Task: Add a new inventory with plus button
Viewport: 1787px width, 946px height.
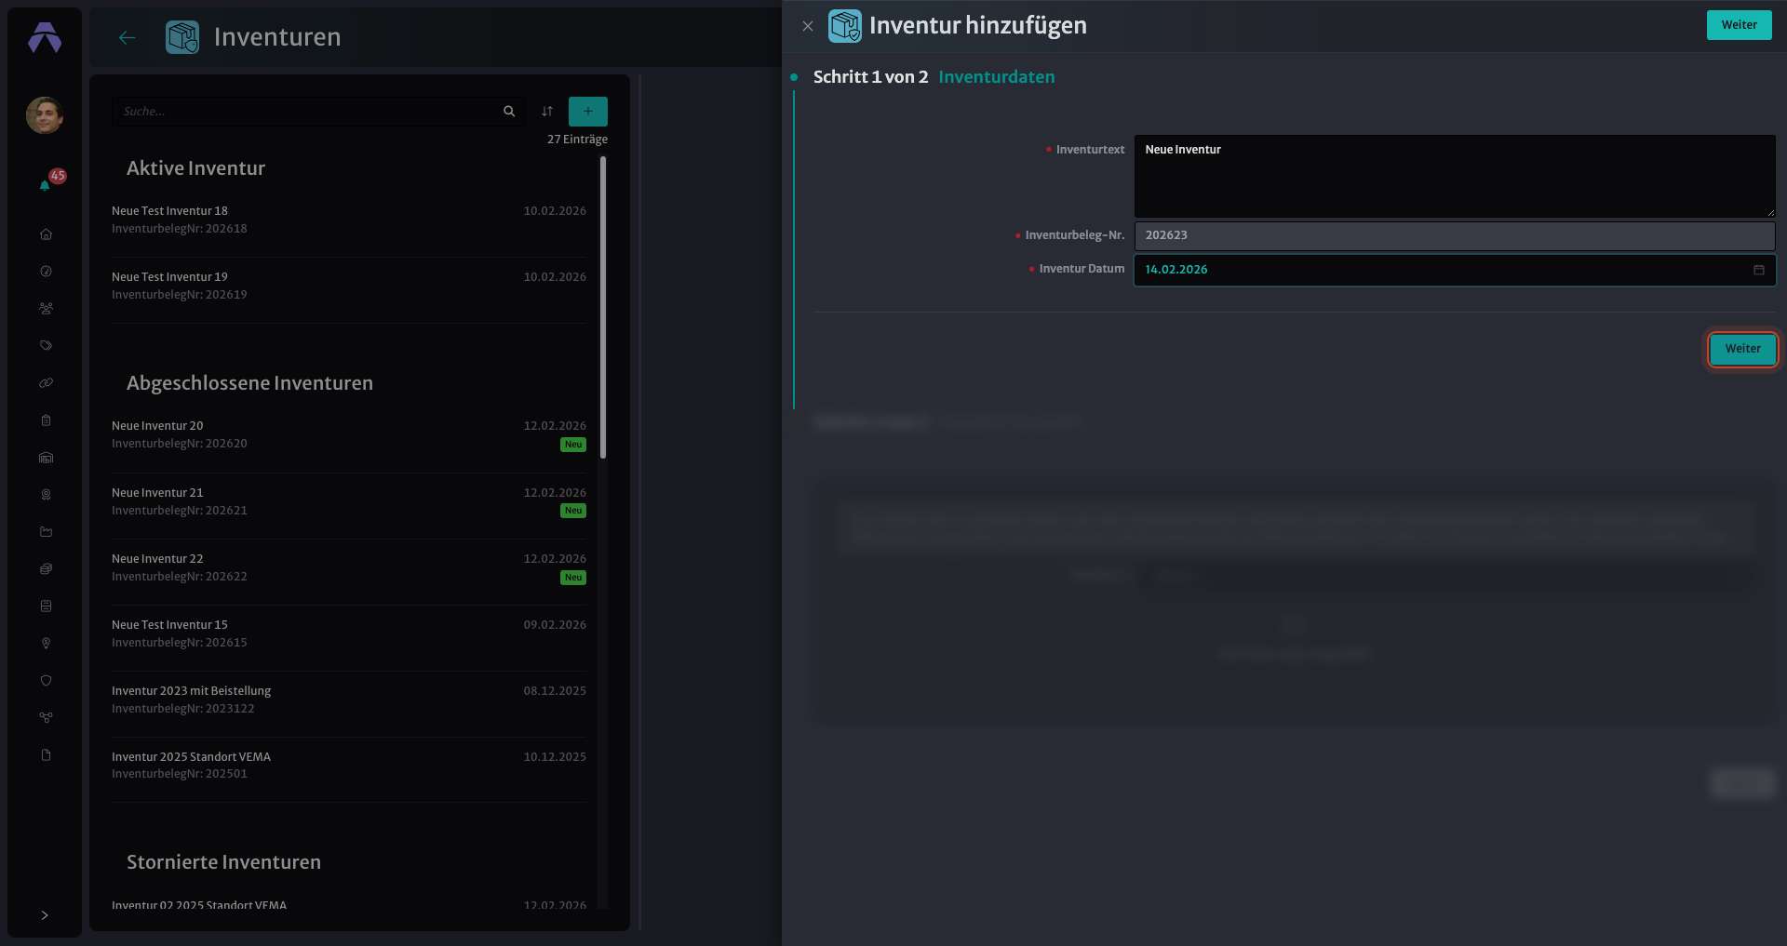Action: (588, 112)
